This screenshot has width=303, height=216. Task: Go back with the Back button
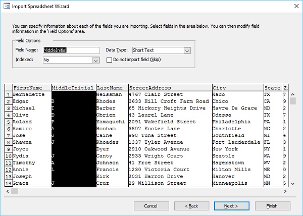pos(191,206)
